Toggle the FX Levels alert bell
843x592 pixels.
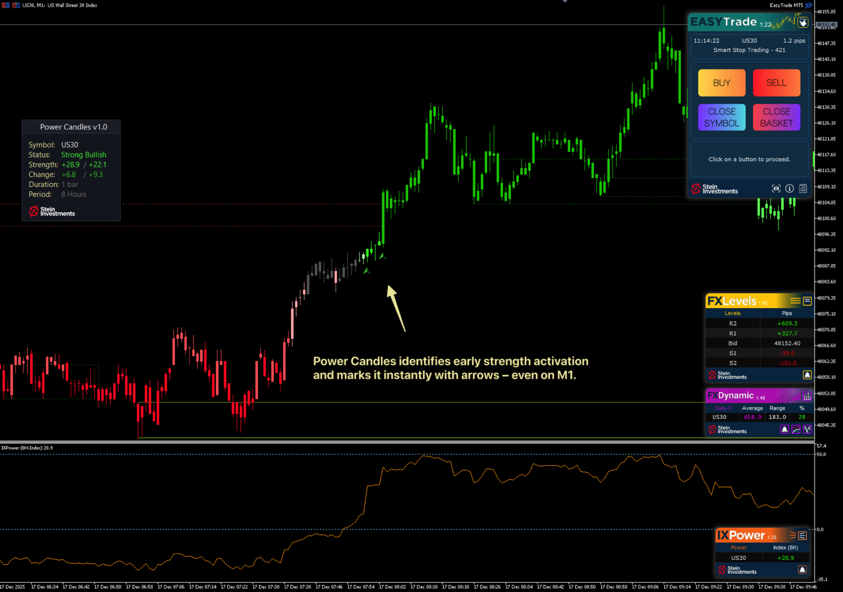click(x=807, y=375)
